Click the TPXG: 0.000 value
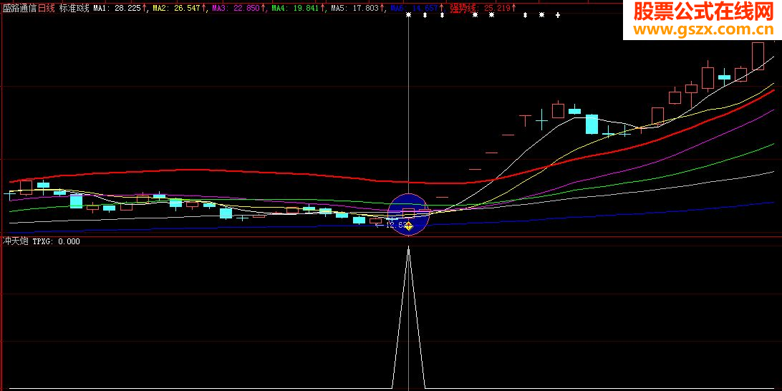The width and height of the screenshot is (782, 391). point(57,241)
